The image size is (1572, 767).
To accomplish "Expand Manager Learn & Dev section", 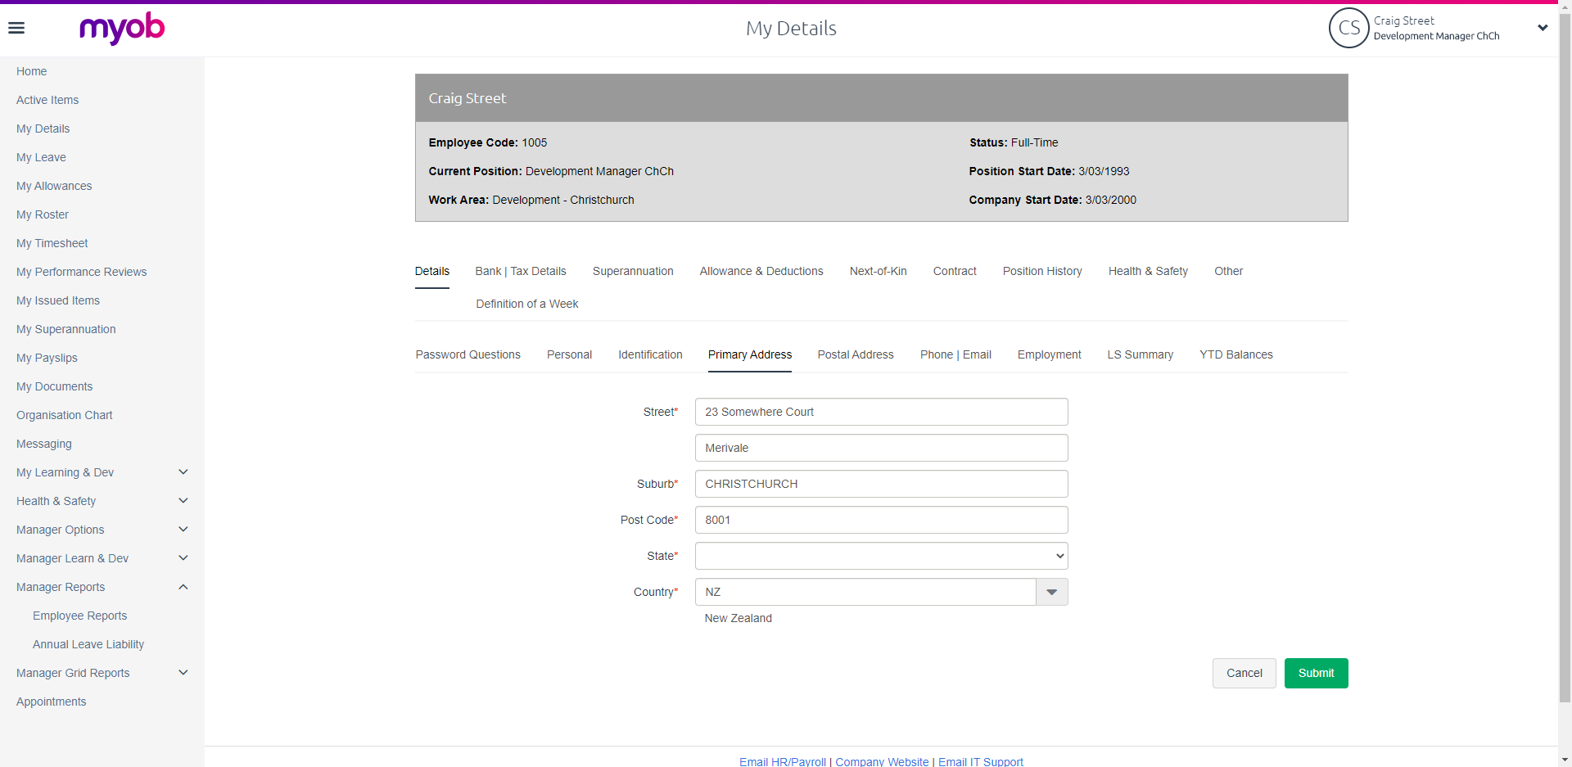I will (x=183, y=558).
